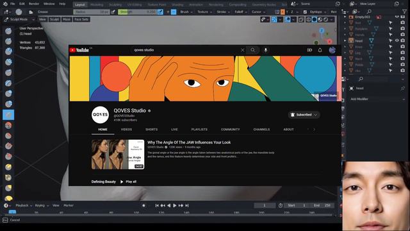This screenshot has width=410, height=231.
Task: Jump to timeline start frame
Action: coord(157,205)
